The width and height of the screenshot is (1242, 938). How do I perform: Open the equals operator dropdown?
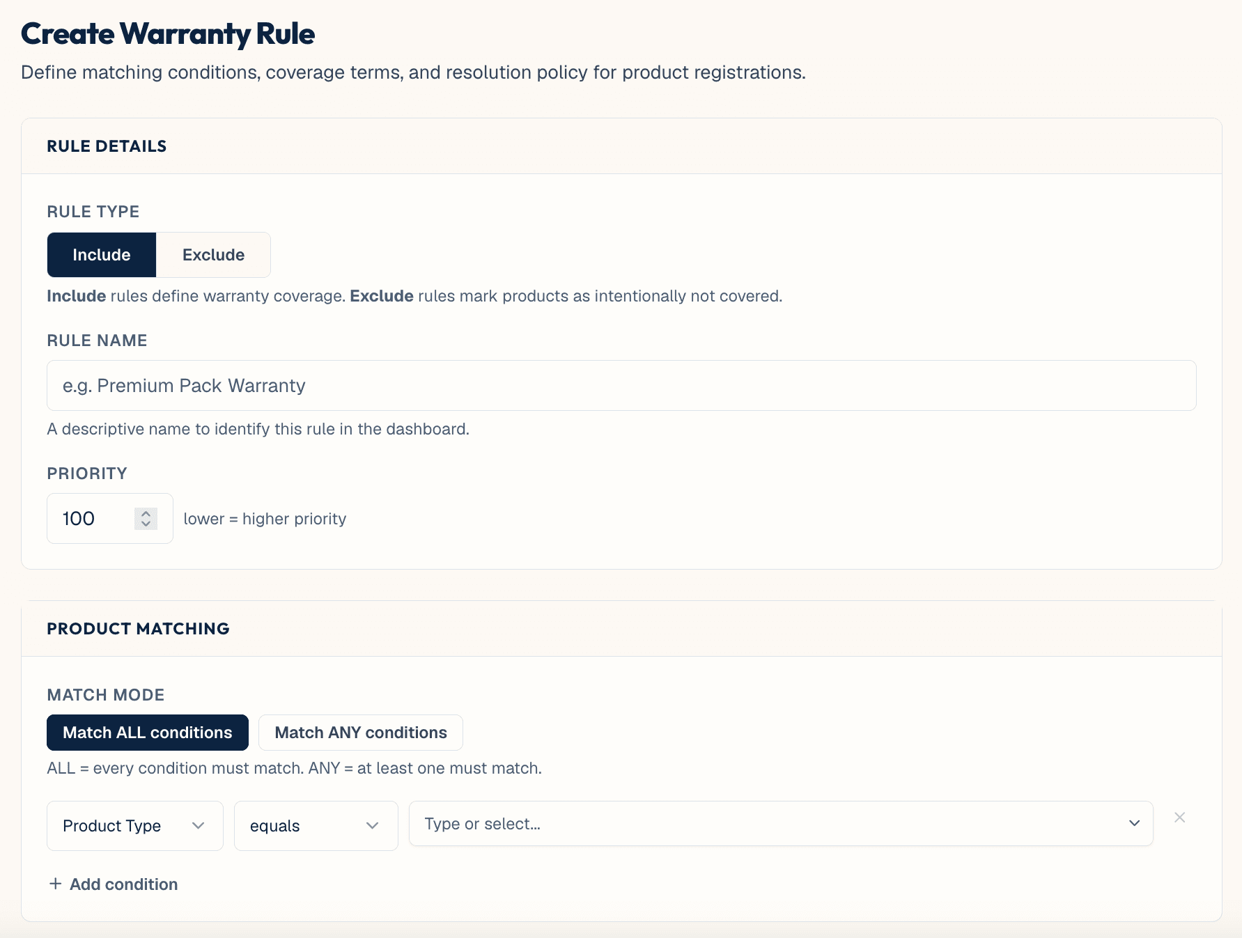tap(316, 826)
